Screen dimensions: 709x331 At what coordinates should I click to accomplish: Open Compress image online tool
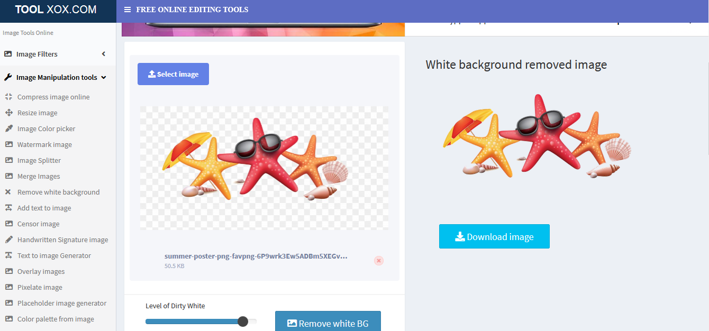[x=53, y=97]
